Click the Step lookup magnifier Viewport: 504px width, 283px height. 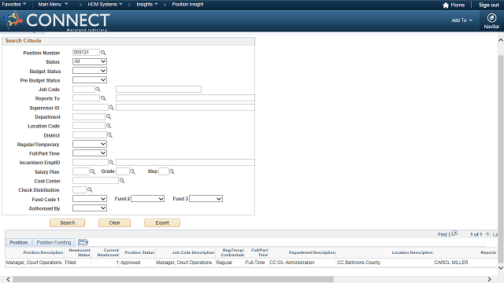(x=172, y=171)
